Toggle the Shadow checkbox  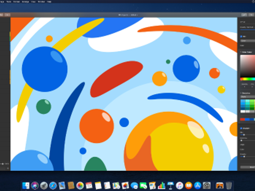click(241, 128)
